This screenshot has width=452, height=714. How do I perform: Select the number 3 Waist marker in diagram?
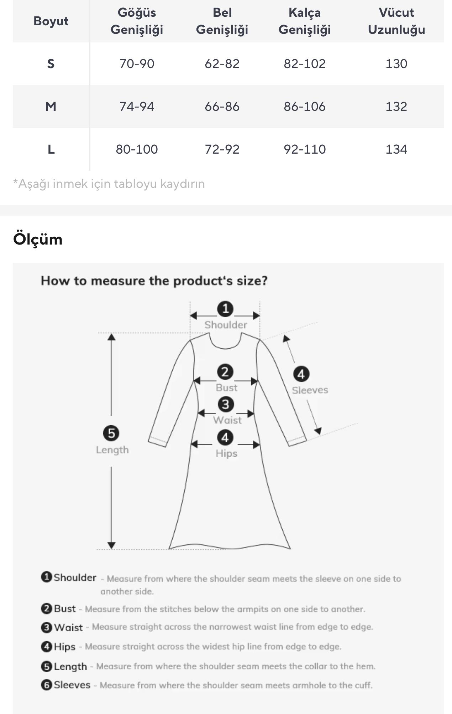[x=226, y=405]
